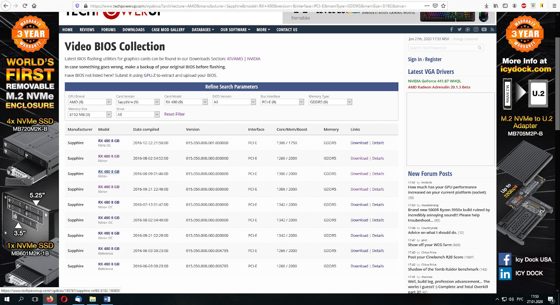Switch to Opera in the taskbar
This screenshot has height=305, width=560.
(x=64, y=299)
